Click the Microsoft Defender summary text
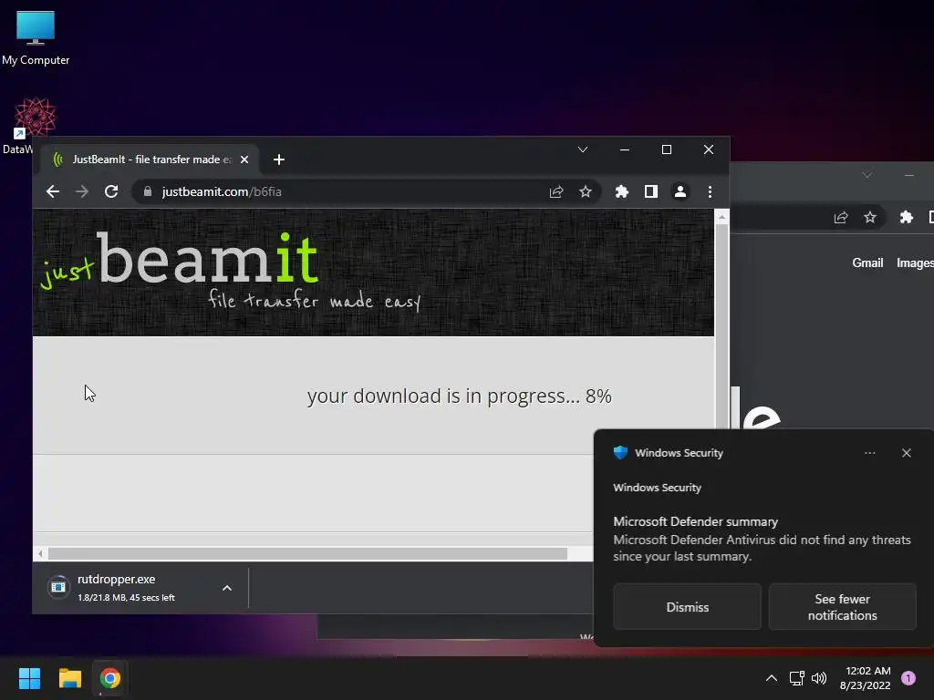Image resolution: width=934 pixels, height=700 pixels. pos(696,521)
